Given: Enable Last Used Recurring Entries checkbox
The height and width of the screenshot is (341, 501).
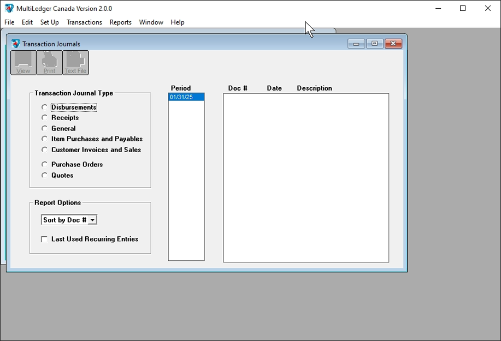Looking at the screenshot, I should 45,239.
